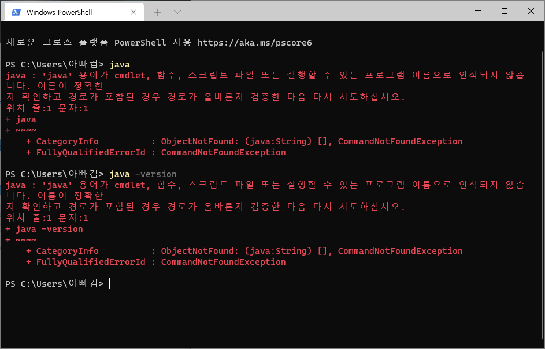Select the Windows PowerShell tab
This screenshot has height=349, width=545.
[x=74, y=12]
